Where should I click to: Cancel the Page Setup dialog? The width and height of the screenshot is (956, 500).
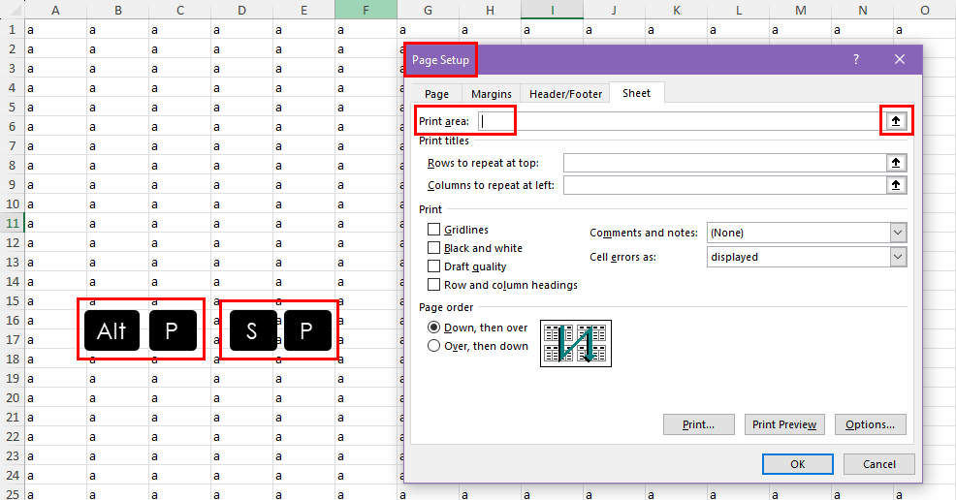[x=879, y=464]
